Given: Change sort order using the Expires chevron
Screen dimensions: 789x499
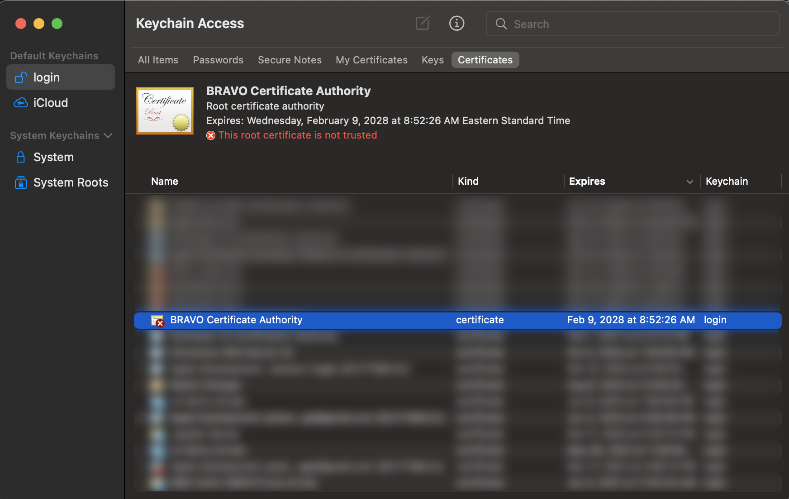Looking at the screenshot, I should point(689,182).
